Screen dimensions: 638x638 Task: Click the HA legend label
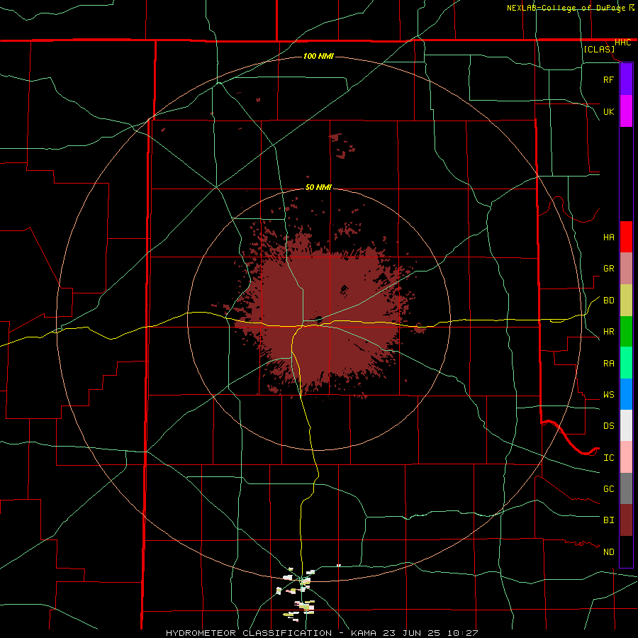[x=608, y=237]
